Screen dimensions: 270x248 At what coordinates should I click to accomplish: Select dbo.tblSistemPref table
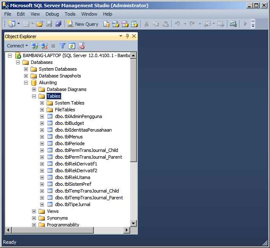[x=73, y=184]
